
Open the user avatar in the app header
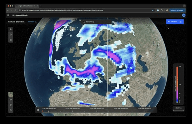tap(184, 15)
